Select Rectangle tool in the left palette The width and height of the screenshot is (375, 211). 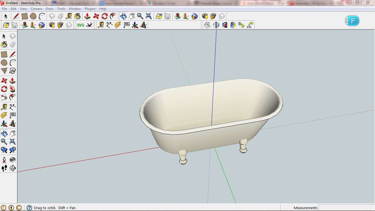(x=4, y=54)
